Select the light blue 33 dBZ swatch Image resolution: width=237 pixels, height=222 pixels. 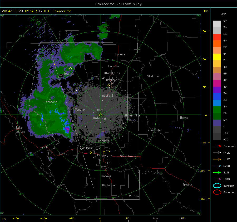217,103
